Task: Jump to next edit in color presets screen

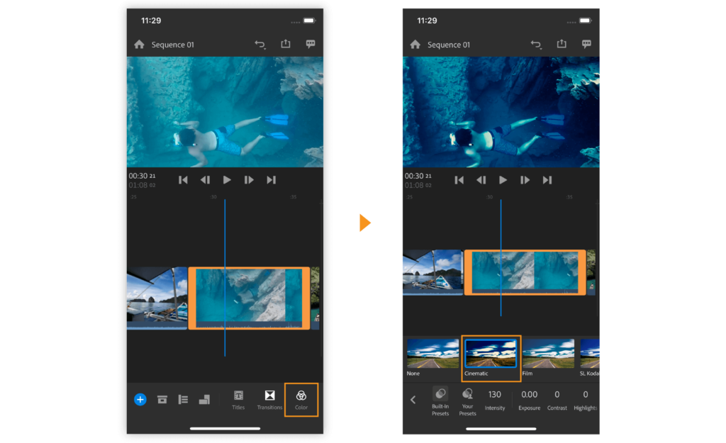Action: tap(547, 180)
